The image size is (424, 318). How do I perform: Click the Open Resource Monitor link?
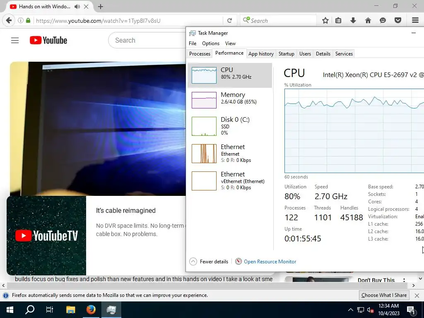click(x=270, y=262)
